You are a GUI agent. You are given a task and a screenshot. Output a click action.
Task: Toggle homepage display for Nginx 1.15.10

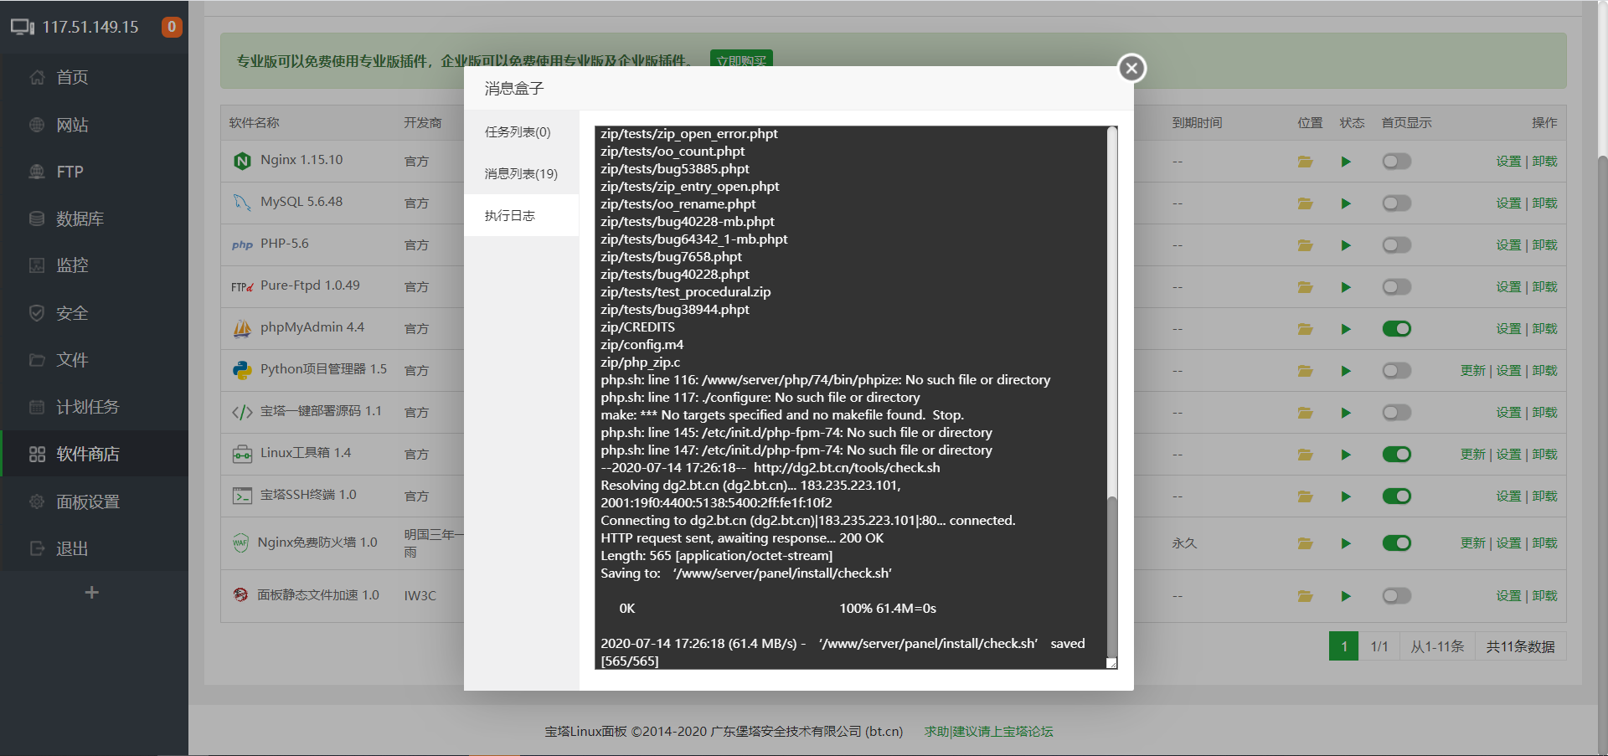coord(1396,162)
